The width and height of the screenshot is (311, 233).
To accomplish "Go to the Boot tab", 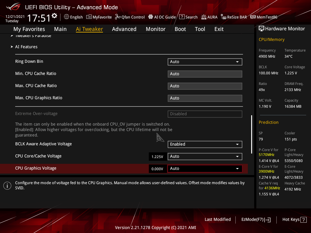I will tap(180, 29).
